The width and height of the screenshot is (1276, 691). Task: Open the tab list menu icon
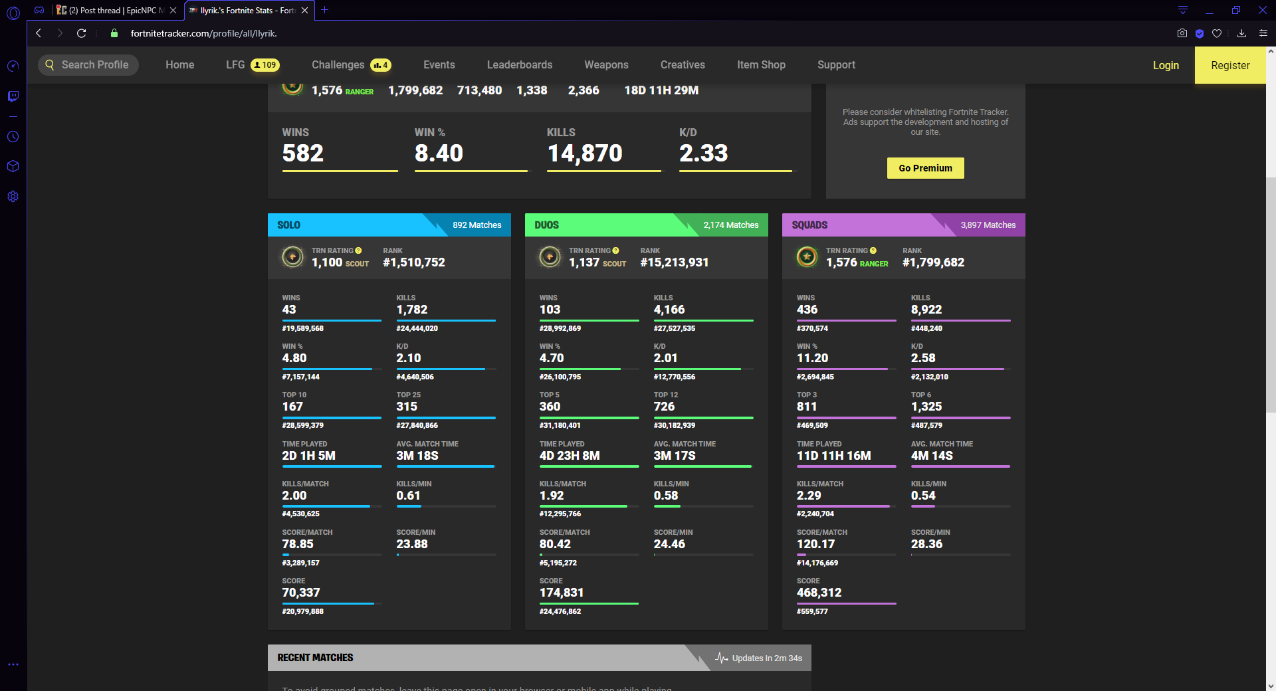coord(1183,10)
